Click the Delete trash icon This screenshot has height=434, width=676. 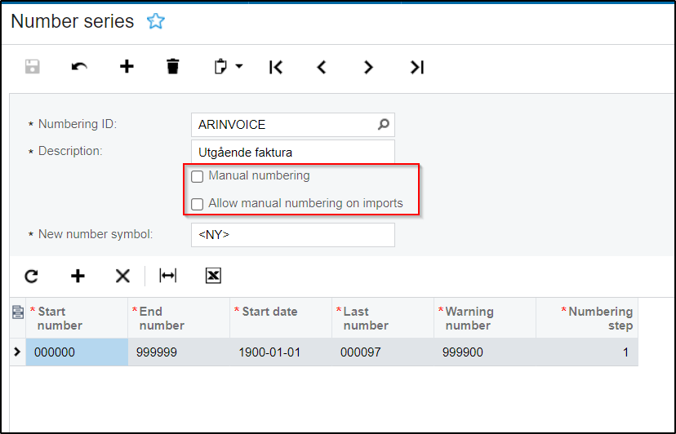172,67
